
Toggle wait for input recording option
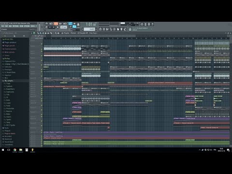51,24
